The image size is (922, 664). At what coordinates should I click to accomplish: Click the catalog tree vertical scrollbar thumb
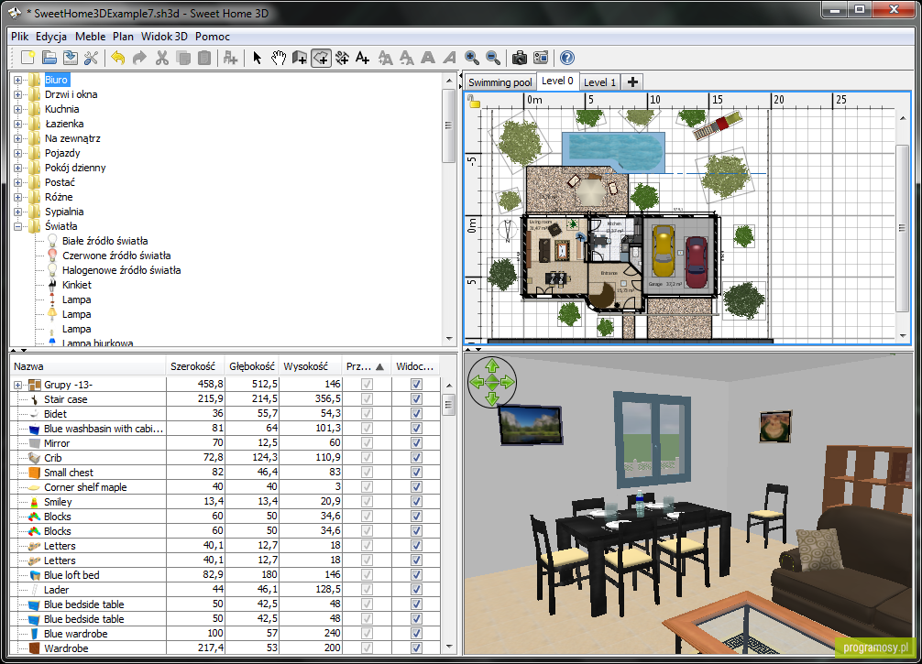click(449, 125)
